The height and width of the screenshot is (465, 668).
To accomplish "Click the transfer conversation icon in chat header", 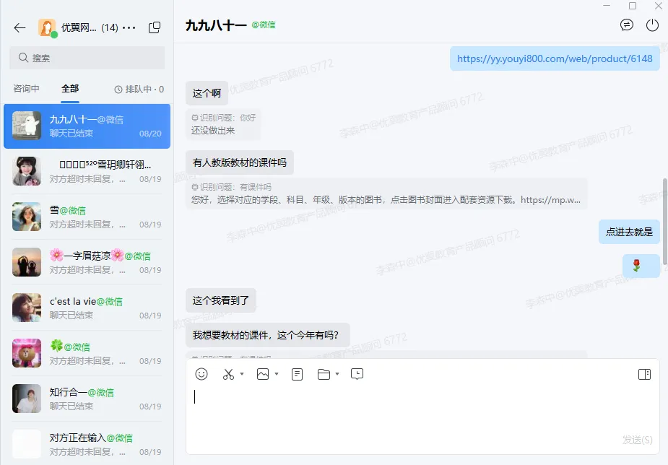I will point(627,25).
